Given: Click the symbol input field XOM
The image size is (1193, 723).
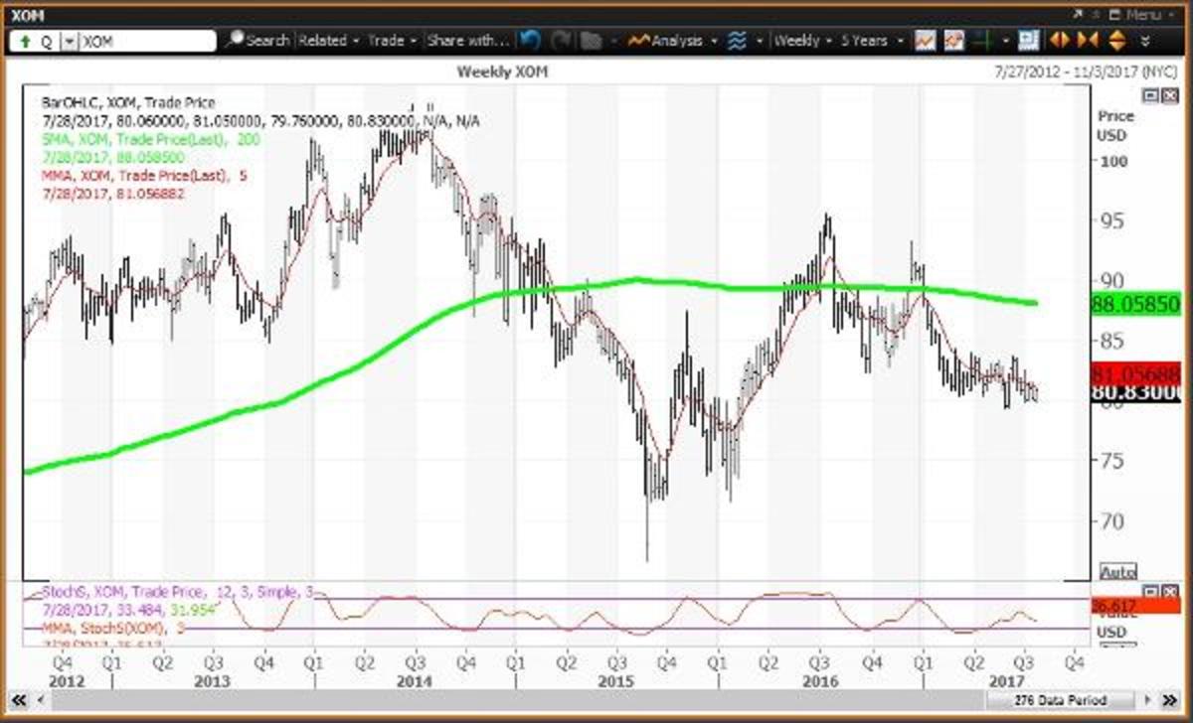Looking at the screenshot, I should click(x=147, y=41).
